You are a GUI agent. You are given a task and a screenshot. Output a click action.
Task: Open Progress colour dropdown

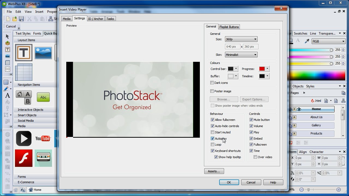[x=267, y=69]
